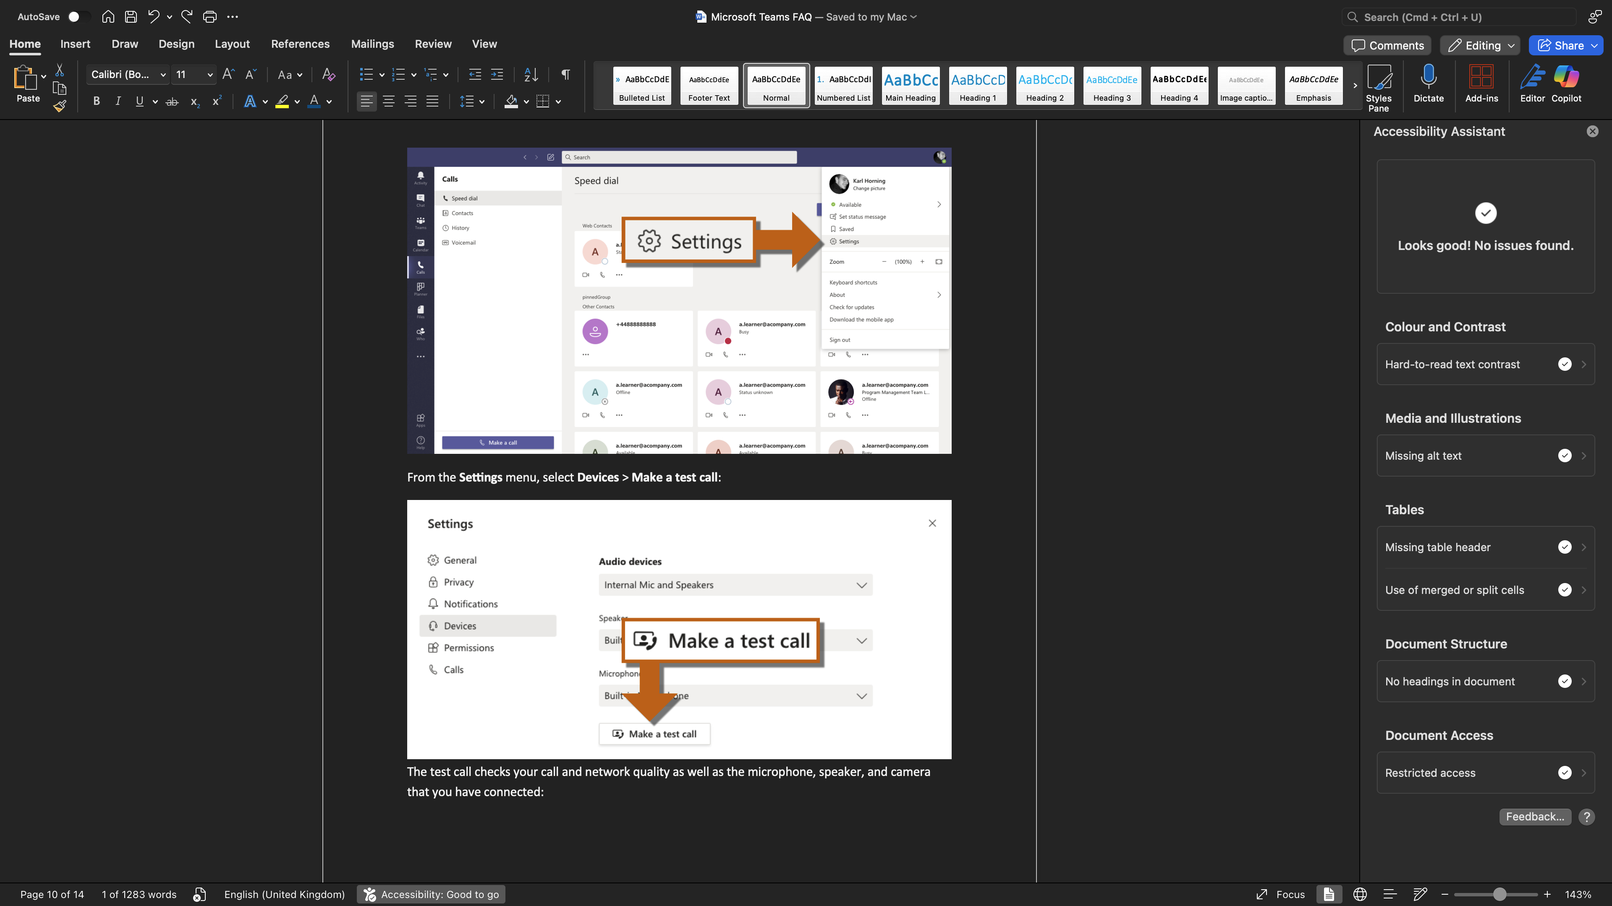Open font size 11 dropdown

coord(210,75)
